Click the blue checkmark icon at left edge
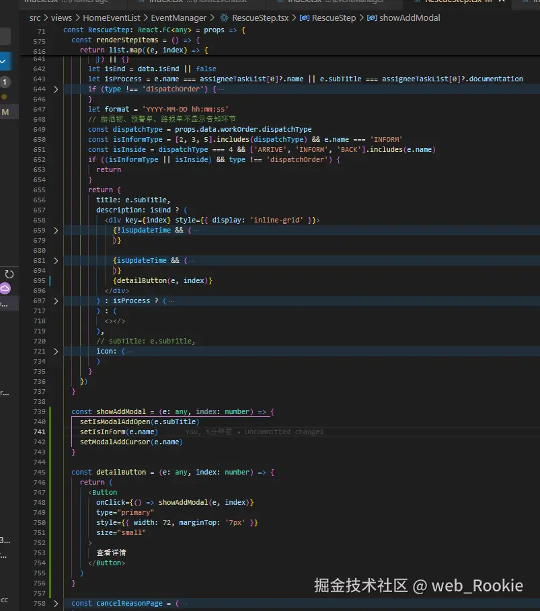This screenshot has height=611, width=540. (4, 61)
